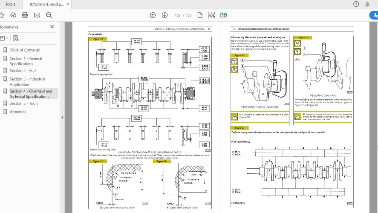Go to the previous page arrow
This screenshot has height=213, width=378.
coord(153,15)
